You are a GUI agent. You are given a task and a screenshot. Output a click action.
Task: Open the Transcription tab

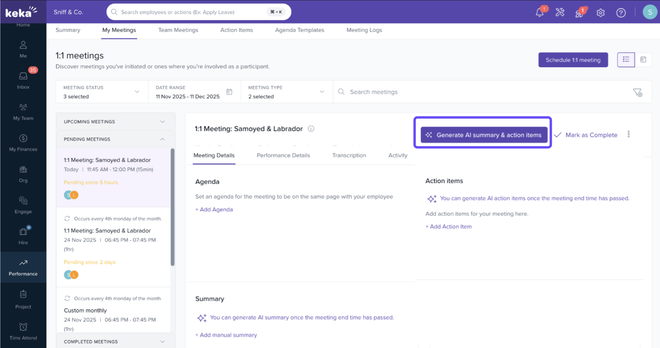pos(349,155)
